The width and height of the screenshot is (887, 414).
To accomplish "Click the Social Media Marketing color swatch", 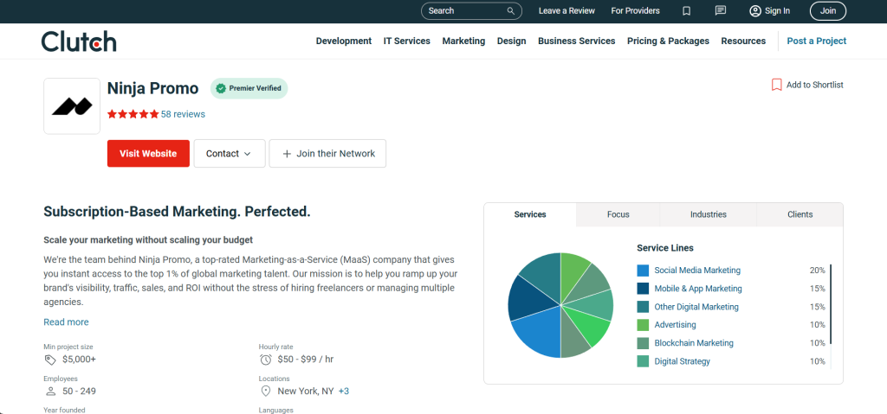I will coord(643,271).
